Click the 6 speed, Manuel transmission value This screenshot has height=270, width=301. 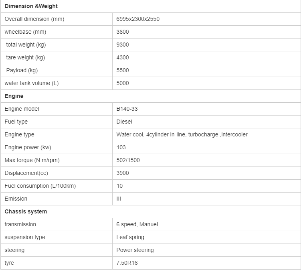click(137, 224)
